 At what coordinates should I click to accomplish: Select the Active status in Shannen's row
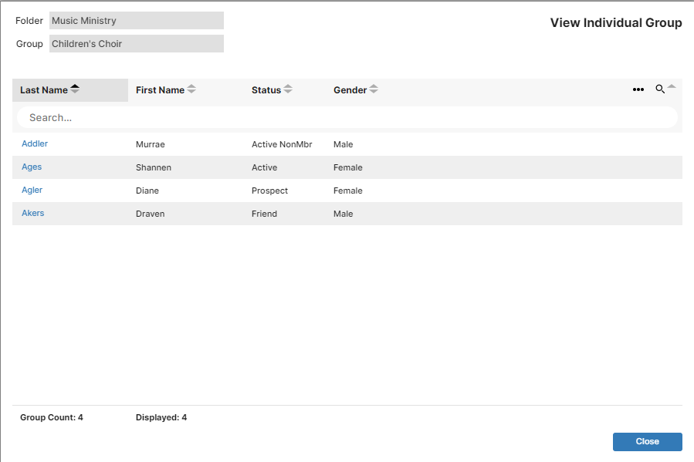click(x=264, y=167)
